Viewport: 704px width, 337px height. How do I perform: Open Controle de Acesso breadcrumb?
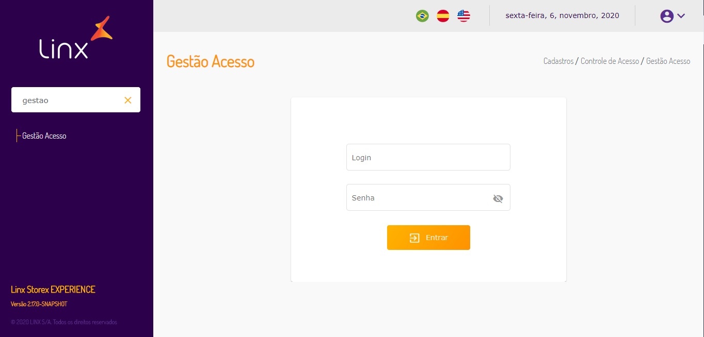(610, 61)
